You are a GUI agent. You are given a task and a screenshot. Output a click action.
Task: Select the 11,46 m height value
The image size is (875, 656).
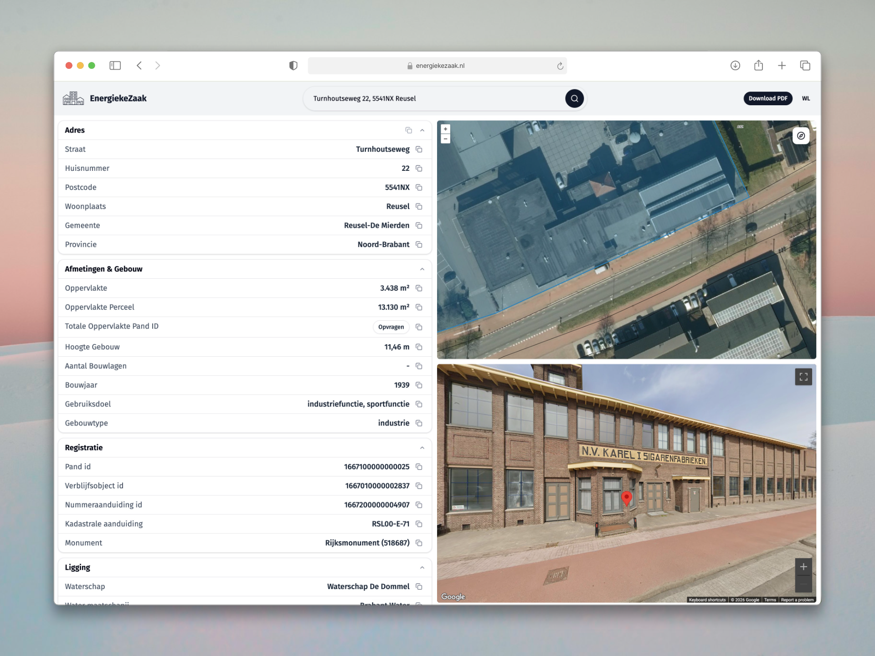396,347
